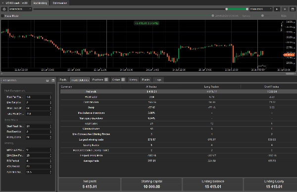
Task: Click the green profit label above the chart
Action: click(x=147, y=23)
